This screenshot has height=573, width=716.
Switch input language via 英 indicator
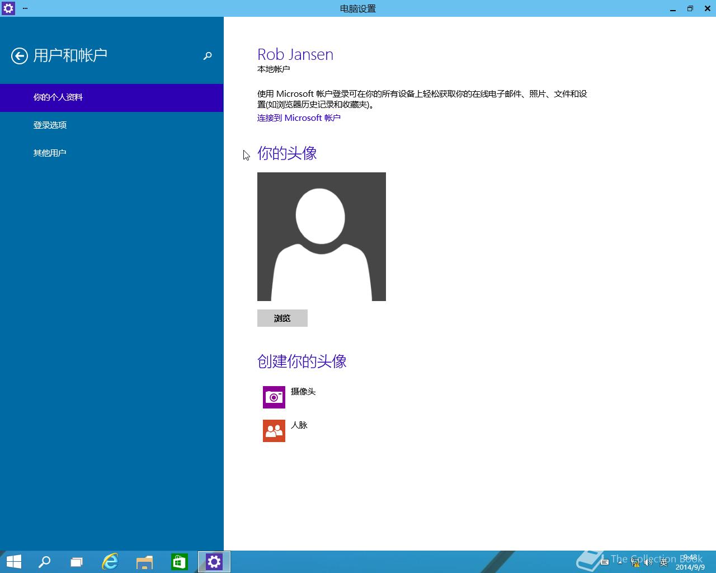664,562
